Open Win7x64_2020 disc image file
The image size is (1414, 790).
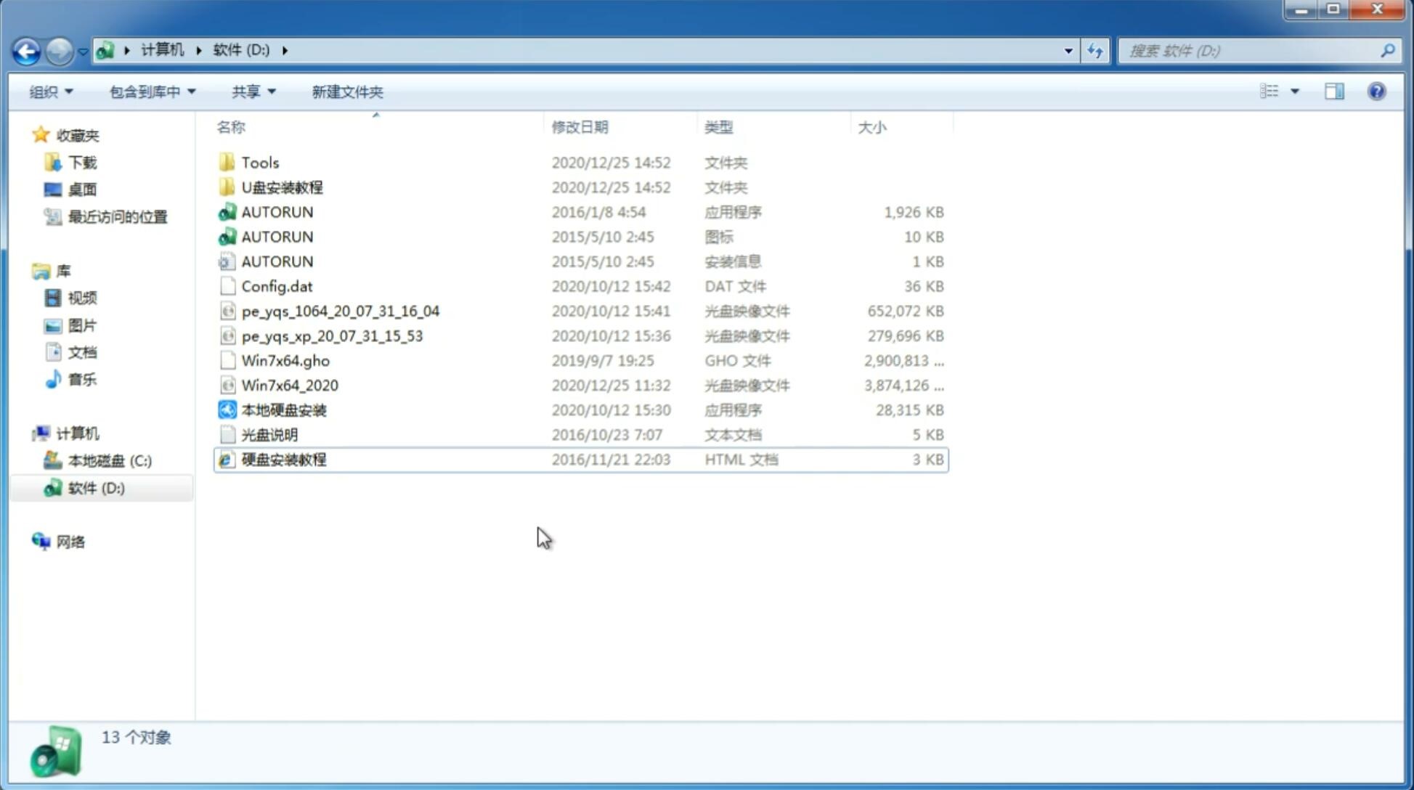[289, 386]
